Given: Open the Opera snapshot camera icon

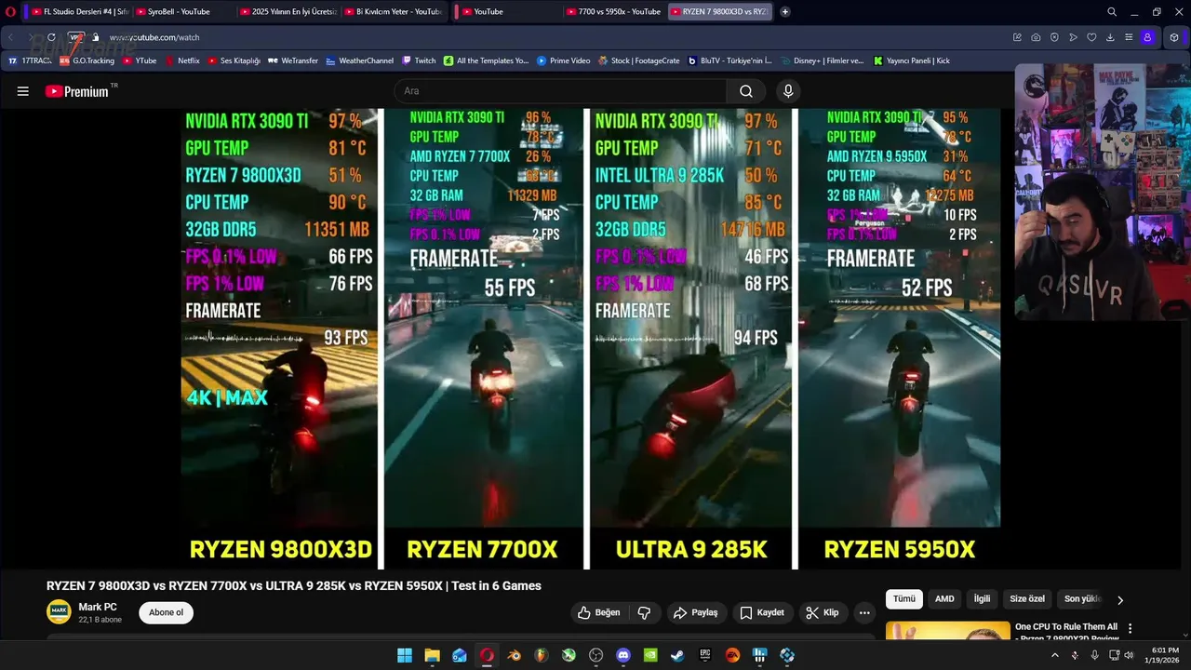Looking at the screenshot, I should pyautogui.click(x=1036, y=37).
